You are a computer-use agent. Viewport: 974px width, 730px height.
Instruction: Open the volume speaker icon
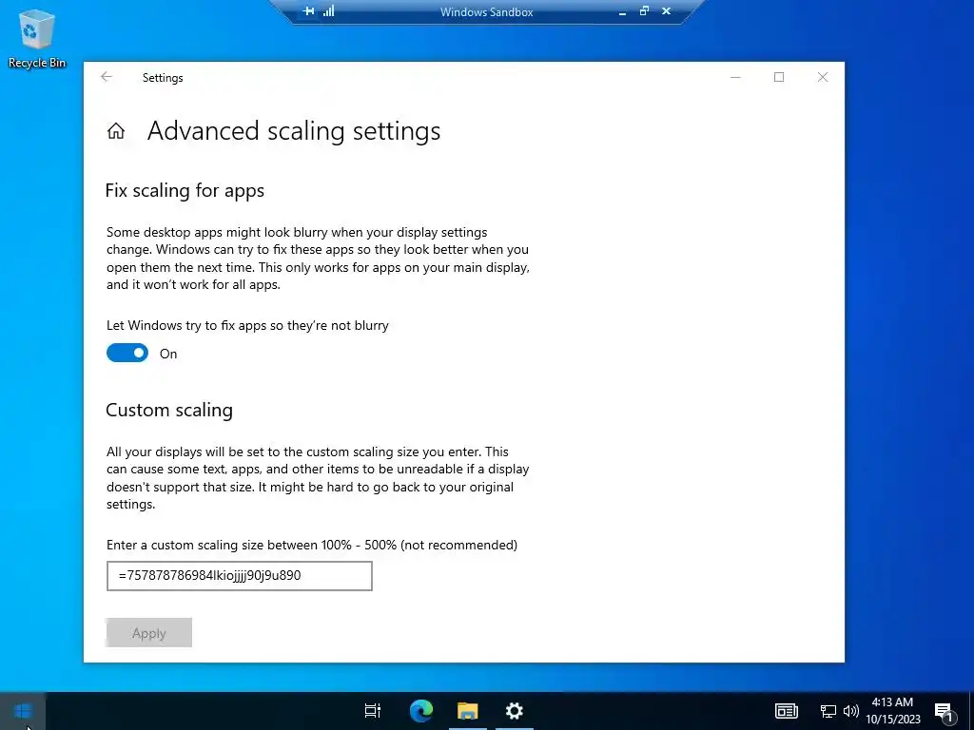click(x=851, y=711)
